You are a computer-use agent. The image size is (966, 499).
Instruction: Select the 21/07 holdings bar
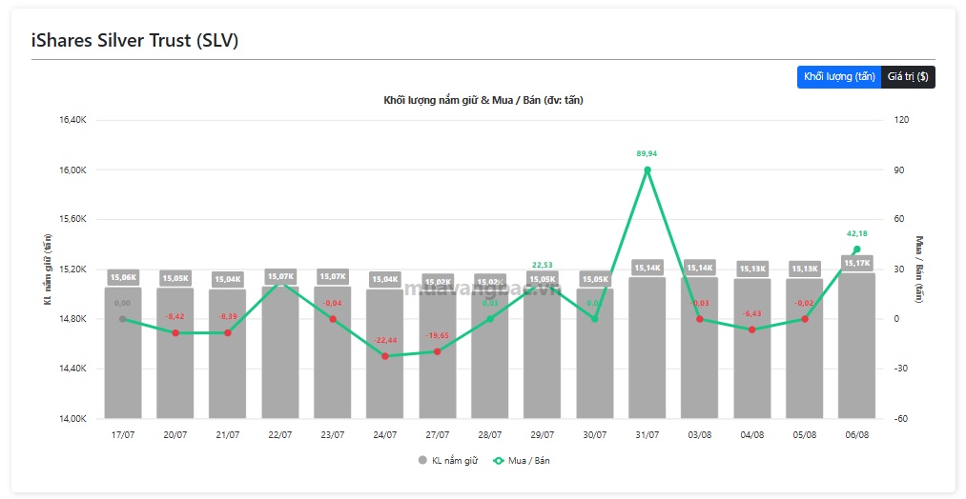click(x=227, y=354)
